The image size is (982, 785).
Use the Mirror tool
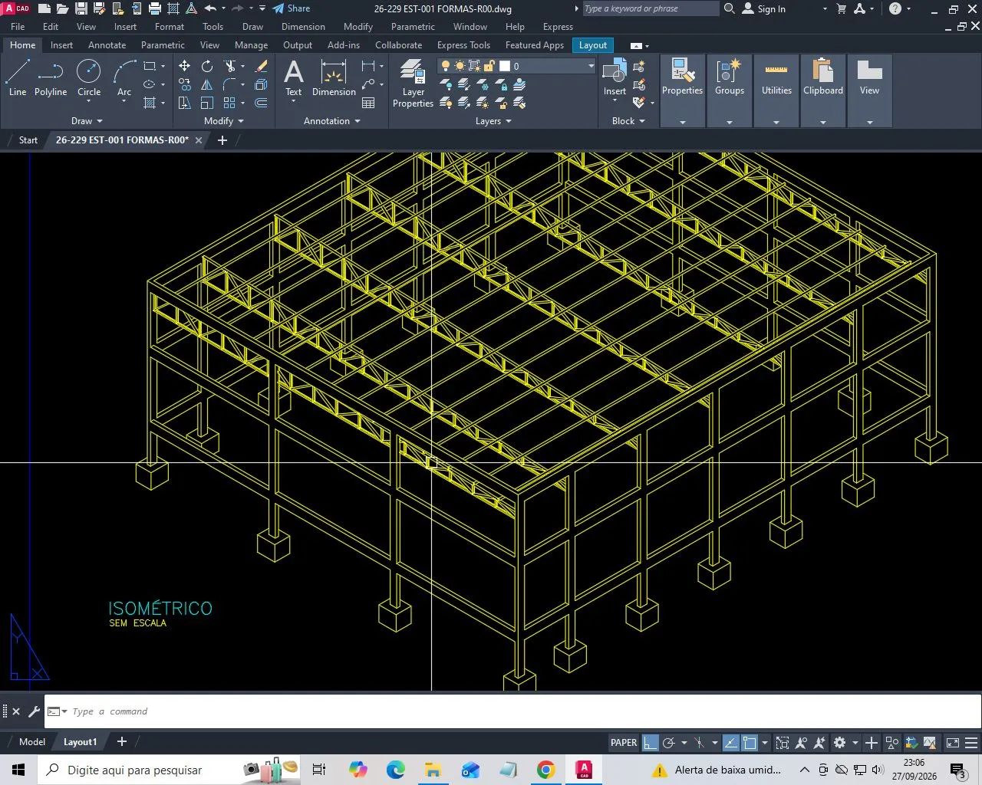207,84
